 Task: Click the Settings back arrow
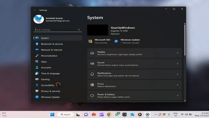(35, 10)
